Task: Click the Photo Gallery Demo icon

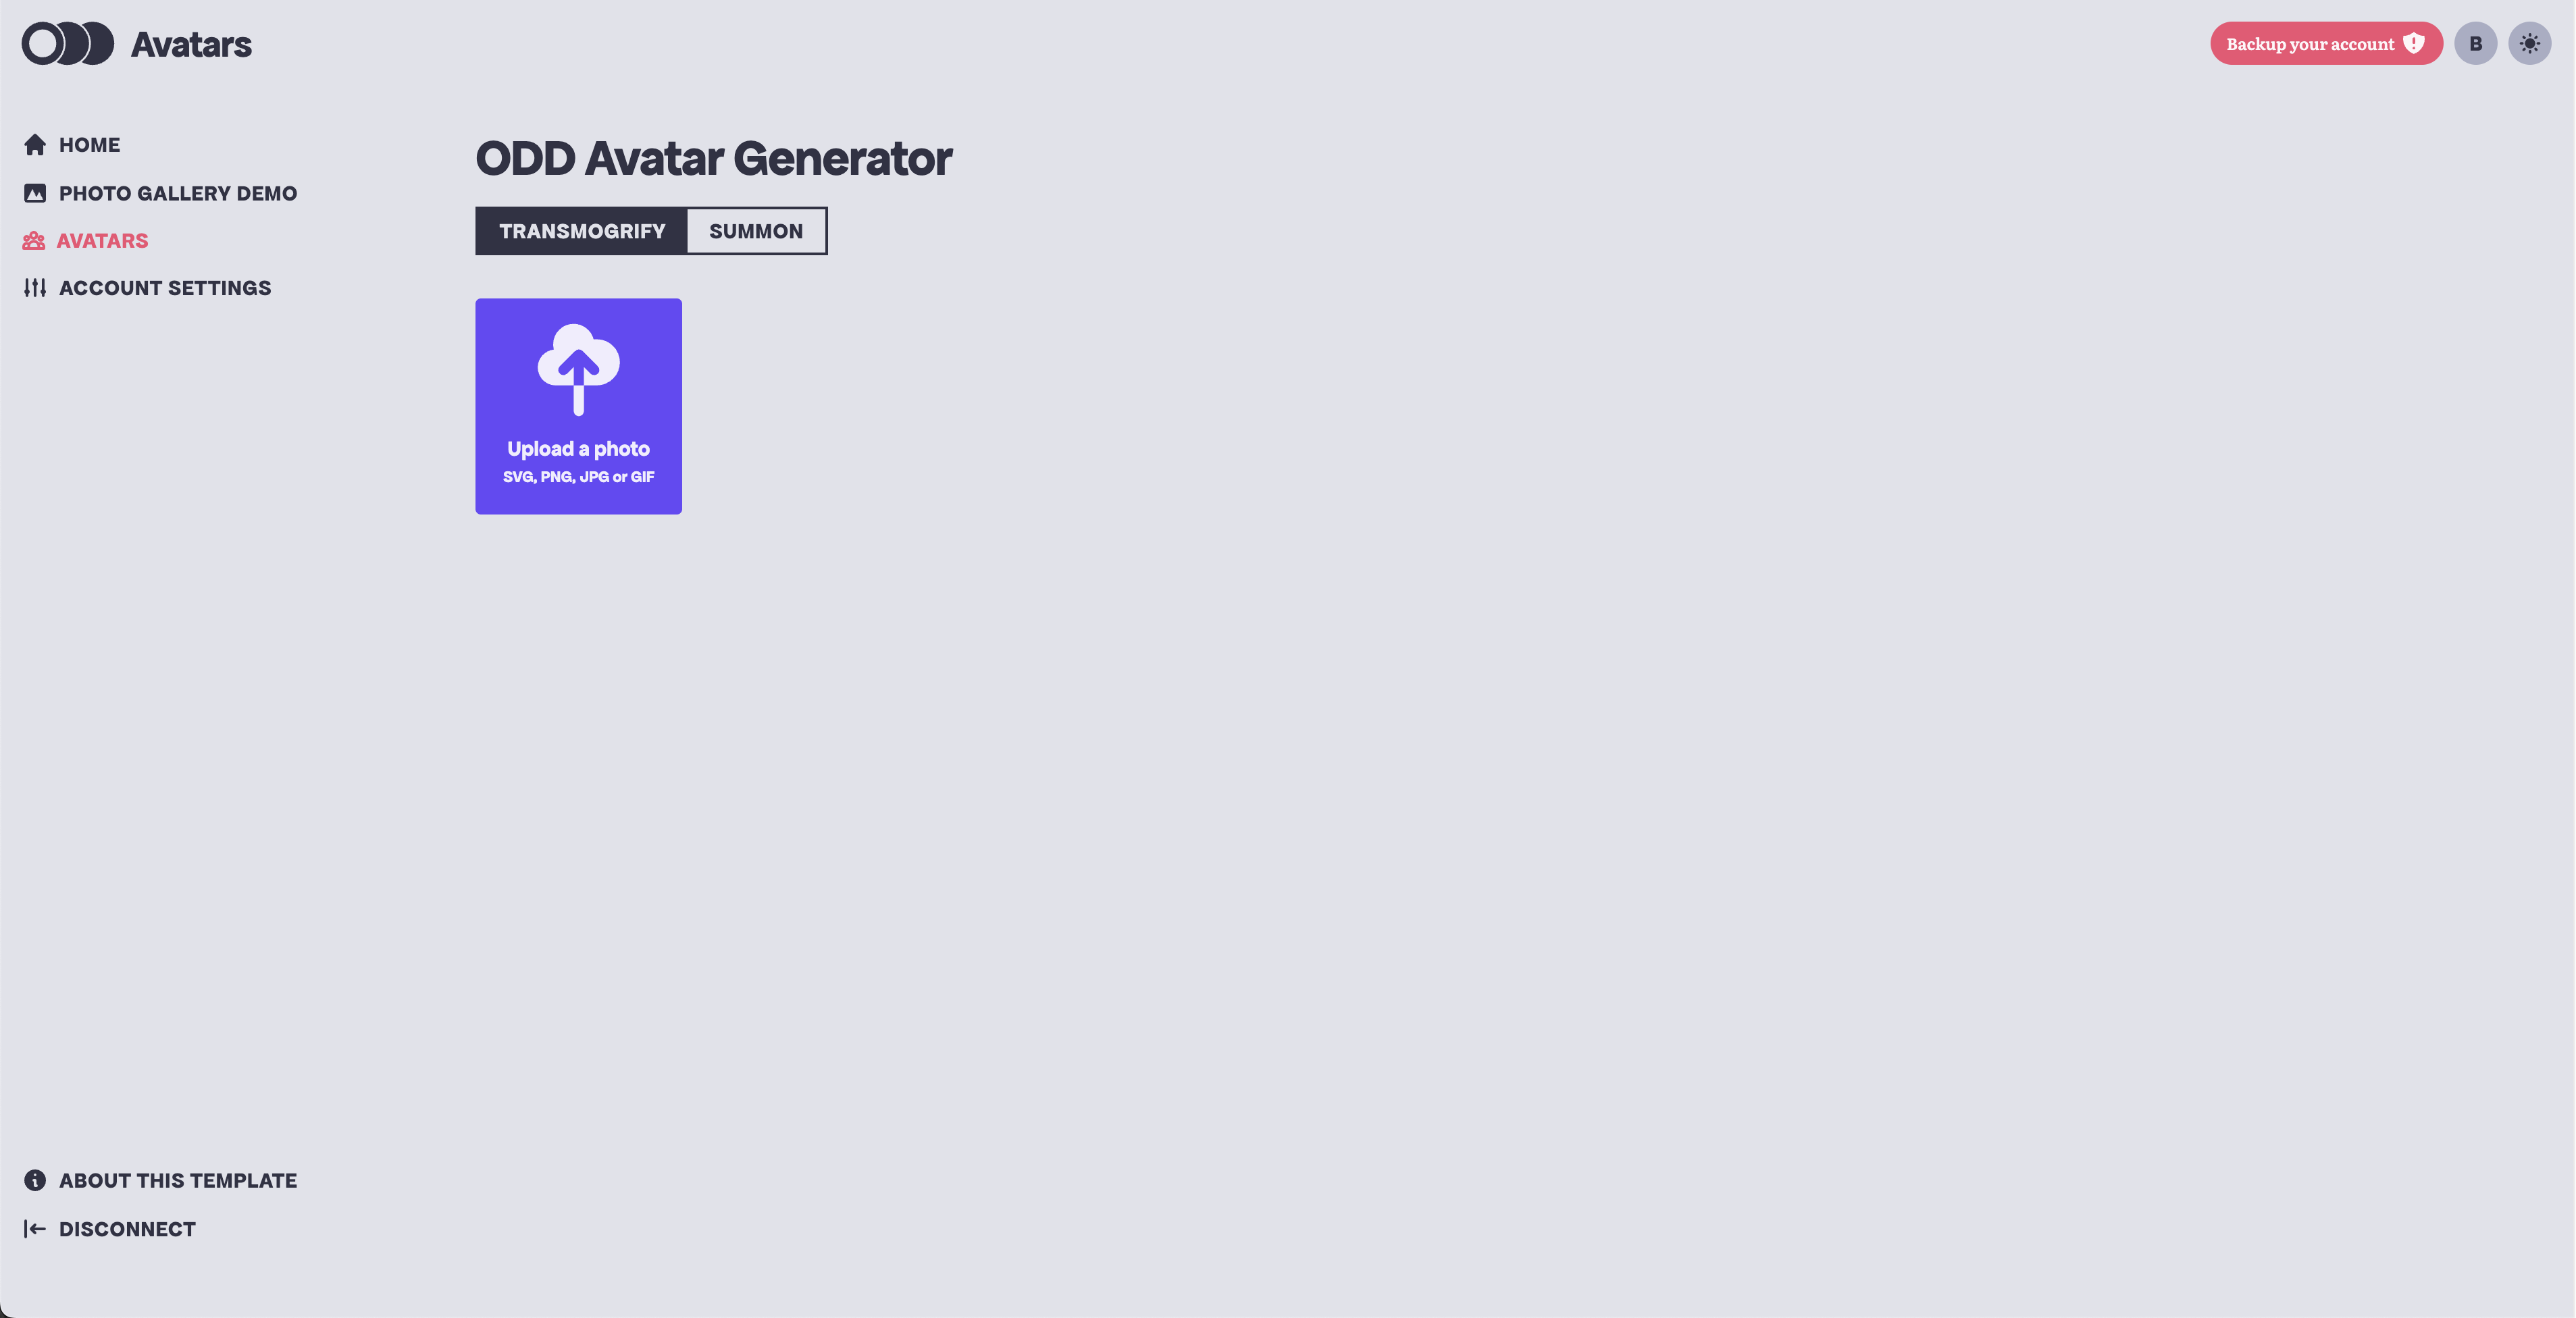Action: (35, 192)
